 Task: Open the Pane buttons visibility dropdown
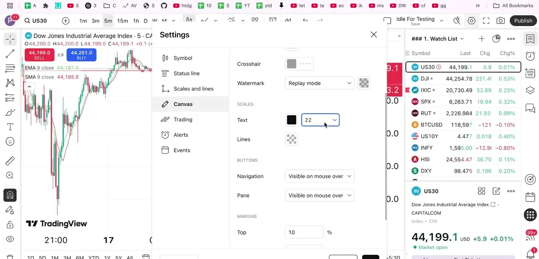[x=320, y=196]
